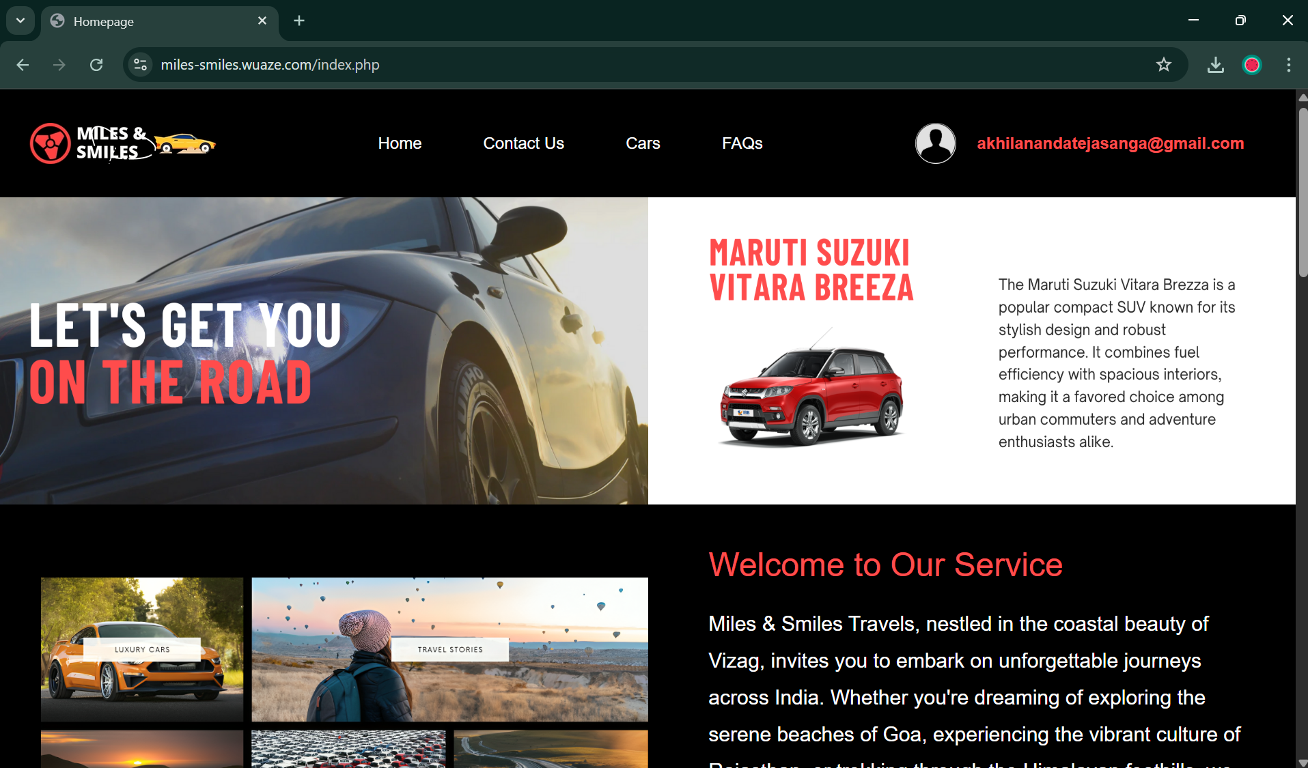Click the page vertical scrollbar thumb
The width and height of the screenshot is (1308, 768).
pos(1302,191)
